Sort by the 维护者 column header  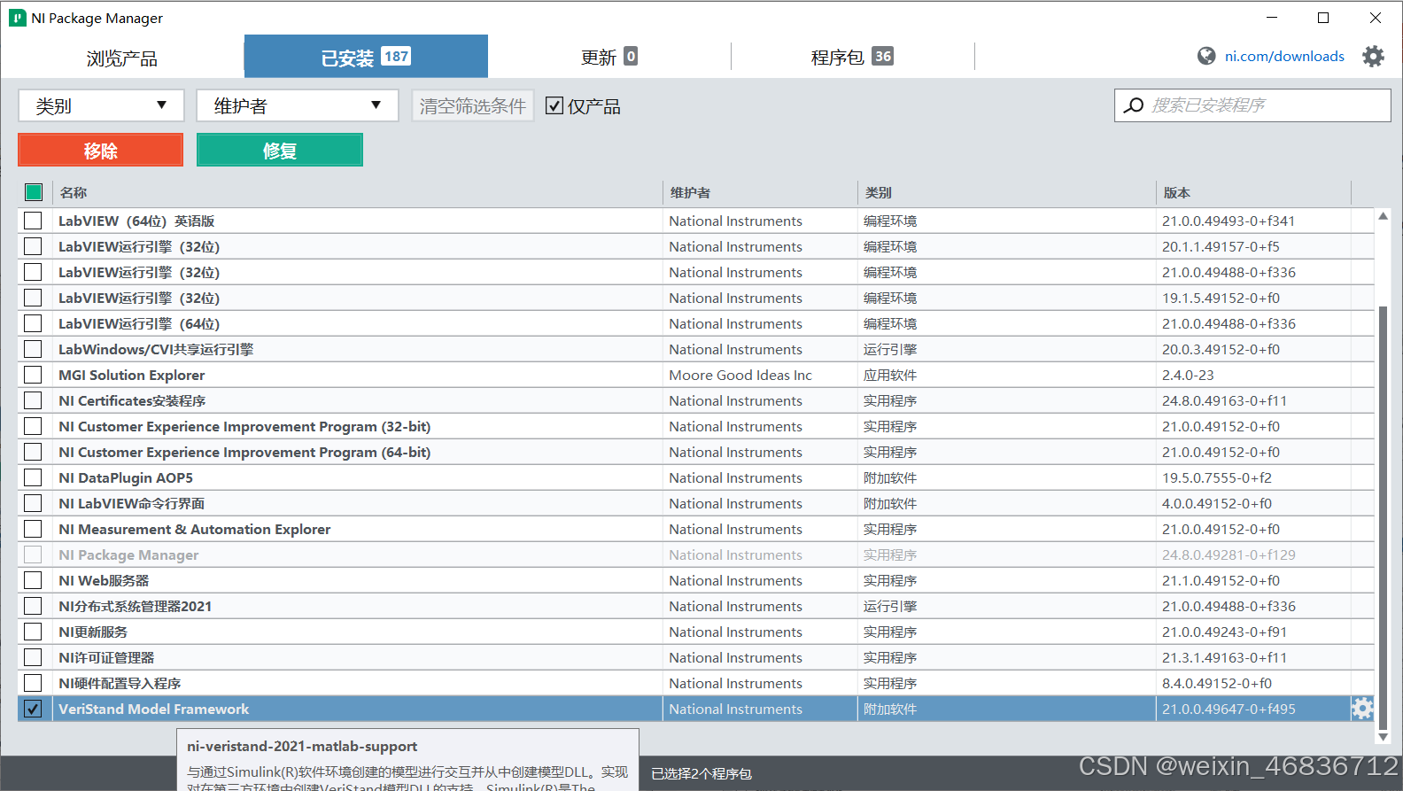pos(690,192)
